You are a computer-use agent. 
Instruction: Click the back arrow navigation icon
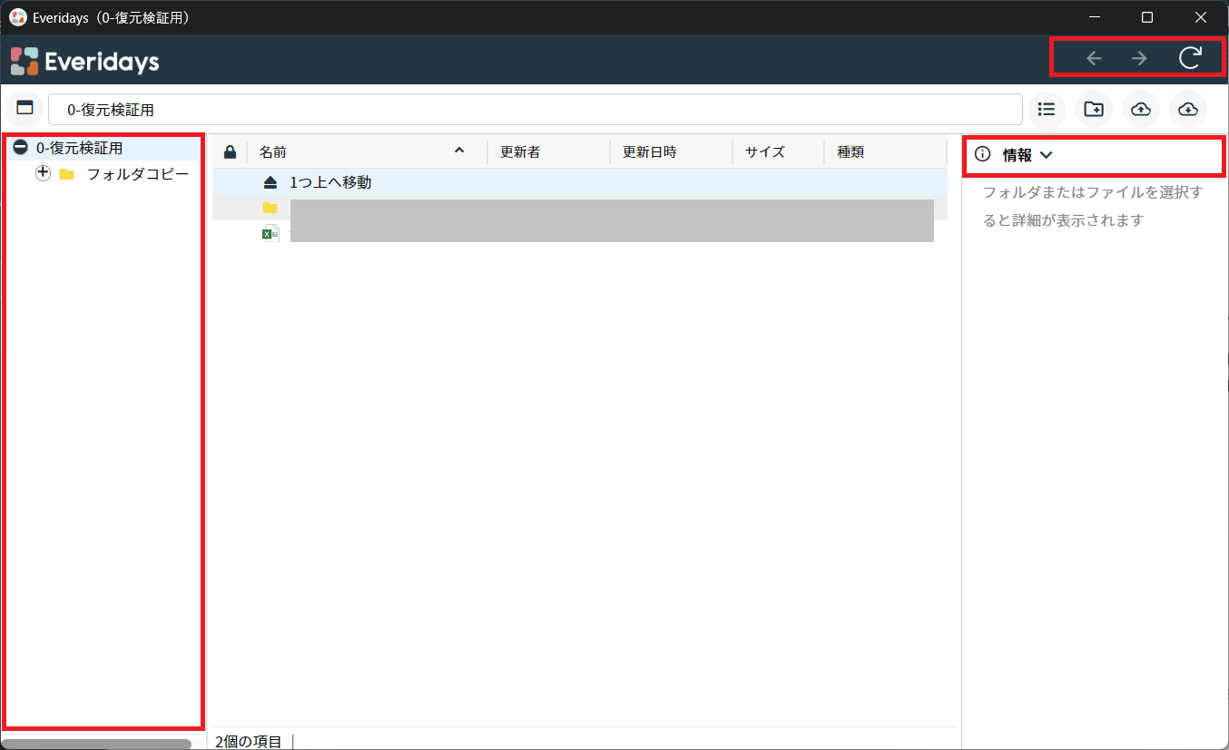coord(1095,58)
